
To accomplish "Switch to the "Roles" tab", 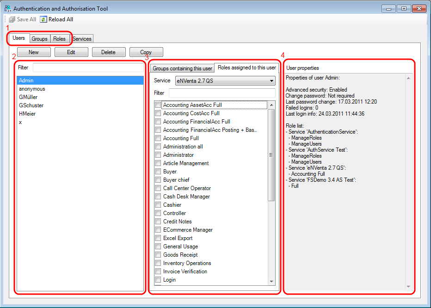I will [59, 38].
